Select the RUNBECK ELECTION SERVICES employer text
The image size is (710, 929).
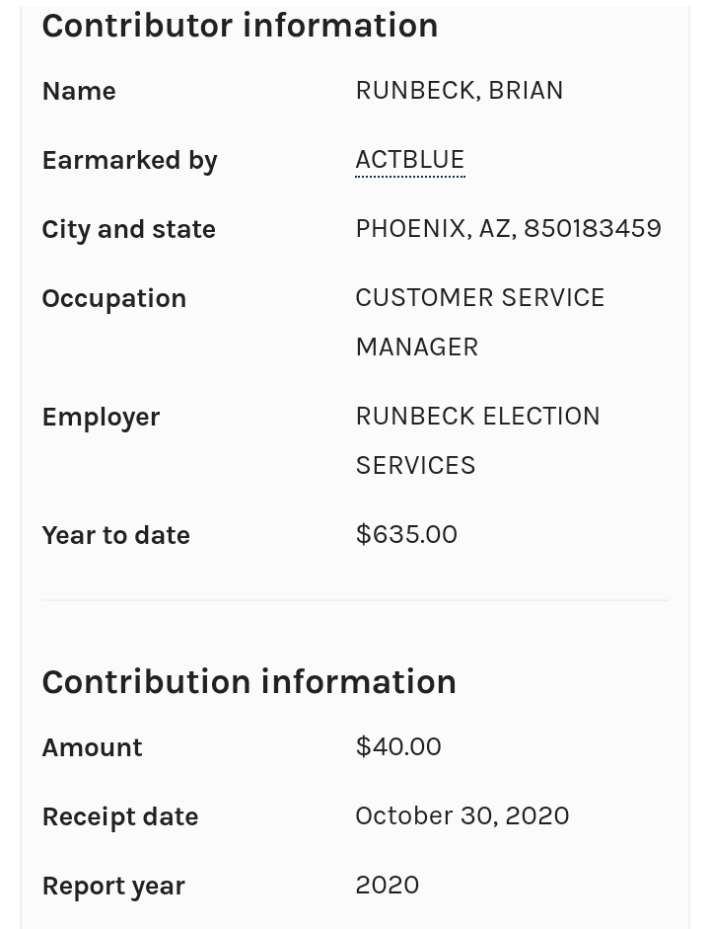pyautogui.click(x=477, y=440)
